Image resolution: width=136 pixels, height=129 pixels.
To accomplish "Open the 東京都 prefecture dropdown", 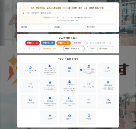I will click(35, 27).
